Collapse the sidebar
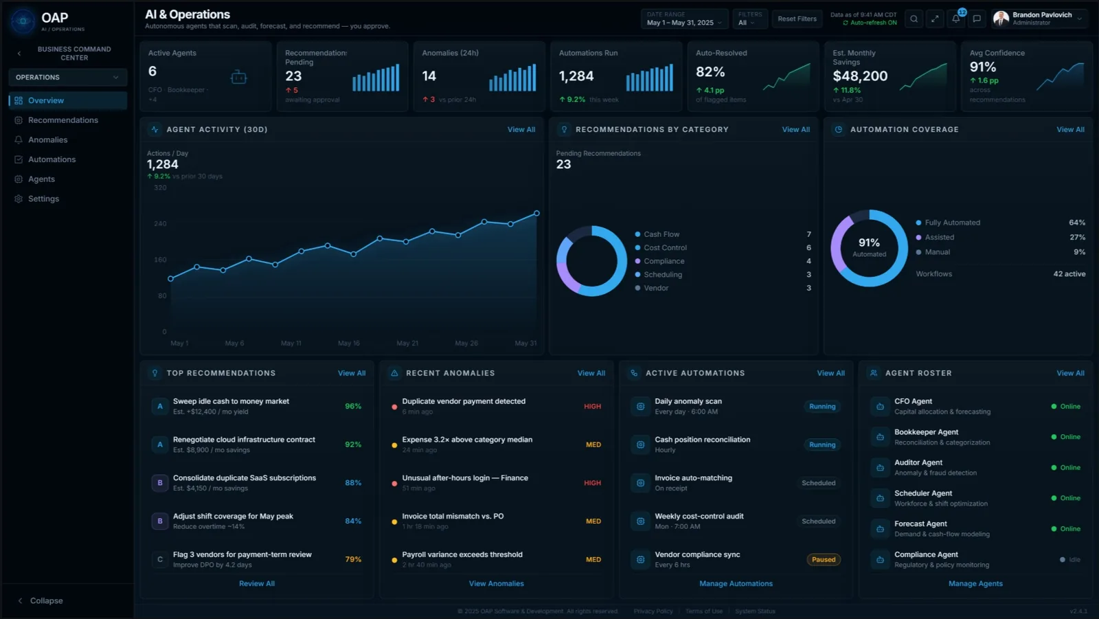The image size is (1099, 619). [x=40, y=600]
